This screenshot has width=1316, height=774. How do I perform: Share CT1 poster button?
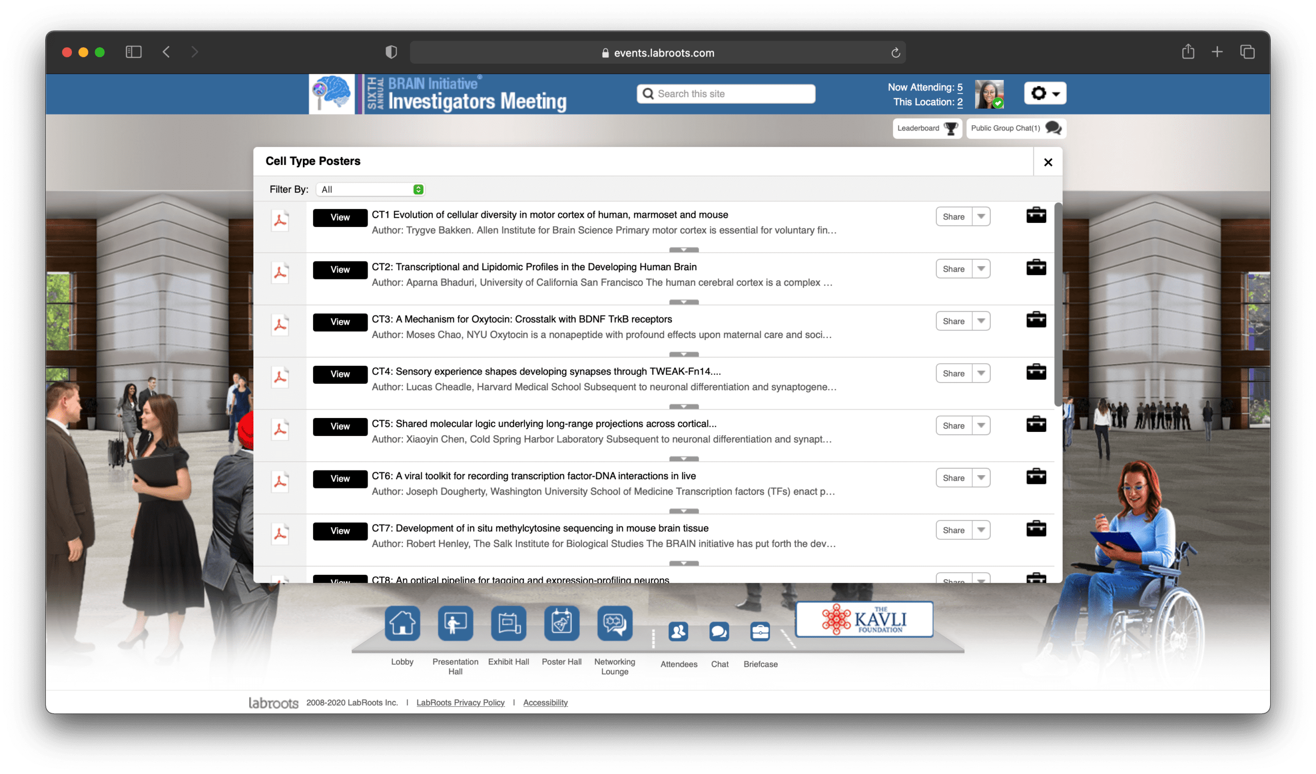click(x=954, y=217)
